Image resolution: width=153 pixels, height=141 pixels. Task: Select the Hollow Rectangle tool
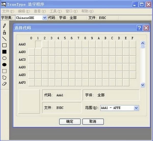point(4,45)
